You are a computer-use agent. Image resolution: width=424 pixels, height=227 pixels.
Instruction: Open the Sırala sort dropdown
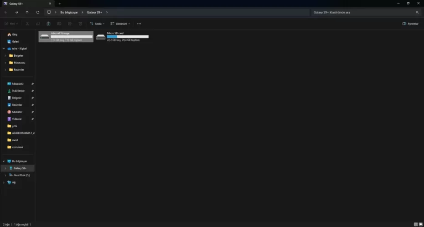pyautogui.click(x=97, y=24)
